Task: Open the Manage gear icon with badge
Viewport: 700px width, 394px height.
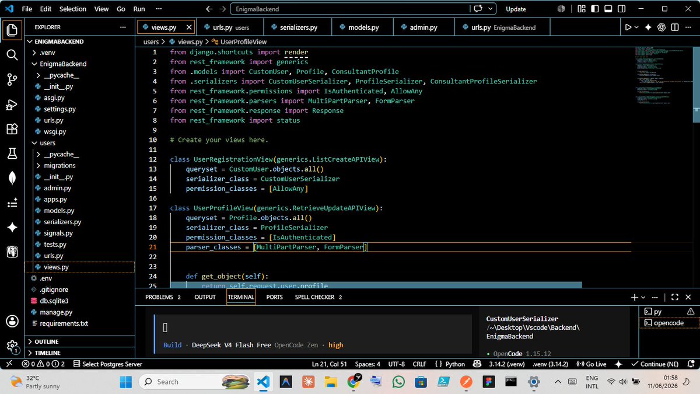Action: pyautogui.click(x=12, y=346)
